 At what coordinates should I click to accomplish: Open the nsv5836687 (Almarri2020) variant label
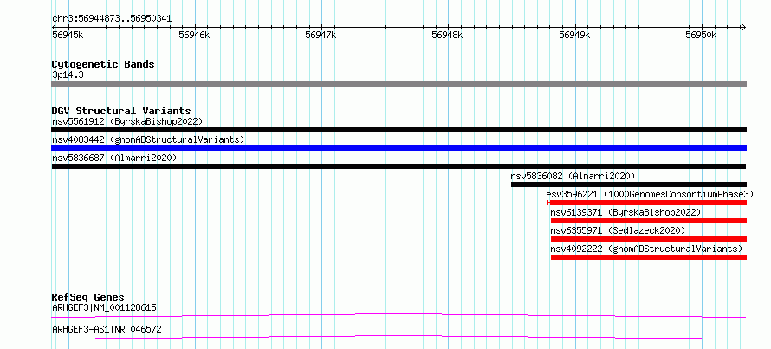(114, 158)
